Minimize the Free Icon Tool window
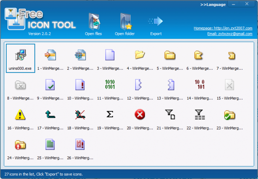 click(x=233, y=4)
